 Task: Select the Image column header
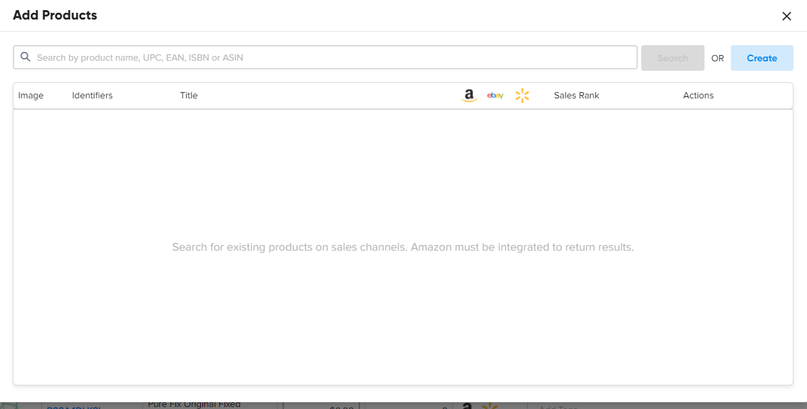pos(30,95)
